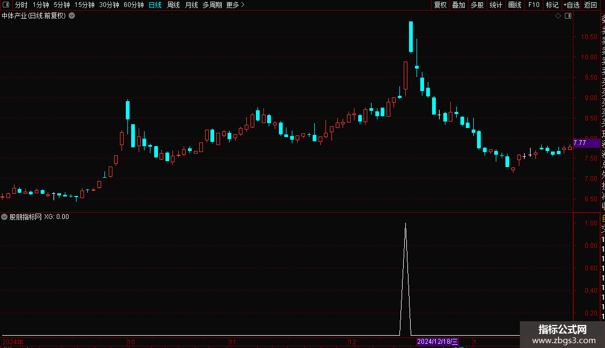Click the 股朋指标网 indicator name
This screenshot has height=348, width=605.
coord(25,217)
